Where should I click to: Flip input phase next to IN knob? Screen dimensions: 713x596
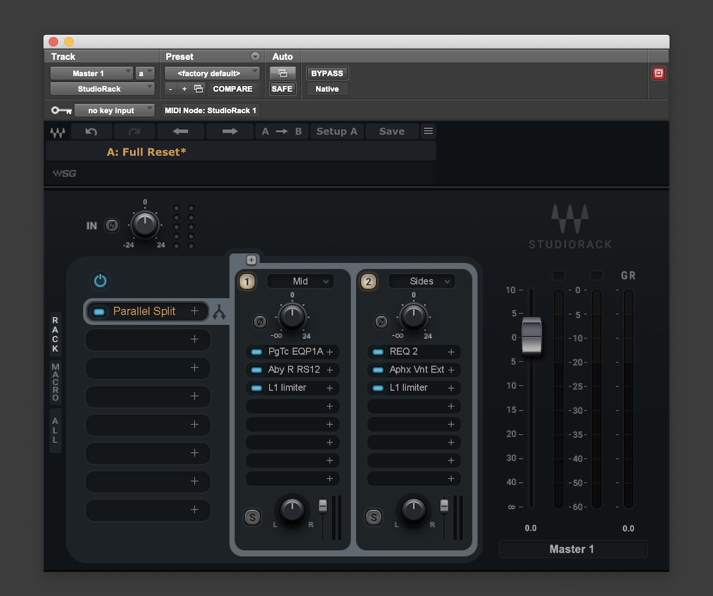pyautogui.click(x=112, y=225)
